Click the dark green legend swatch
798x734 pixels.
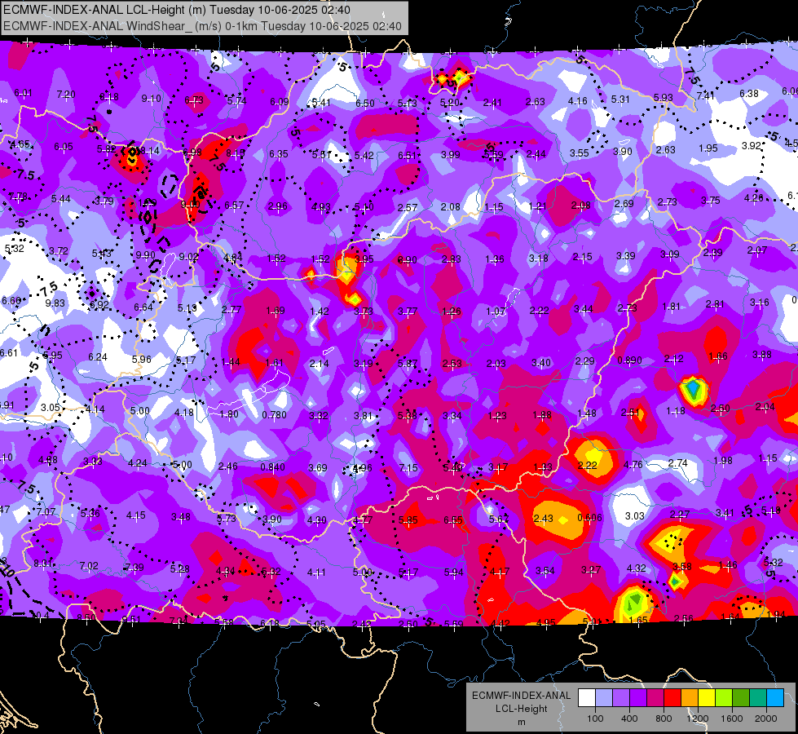point(741,698)
